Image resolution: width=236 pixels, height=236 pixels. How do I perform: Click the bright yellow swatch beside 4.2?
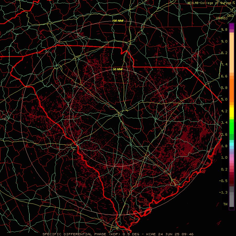click(232, 112)
